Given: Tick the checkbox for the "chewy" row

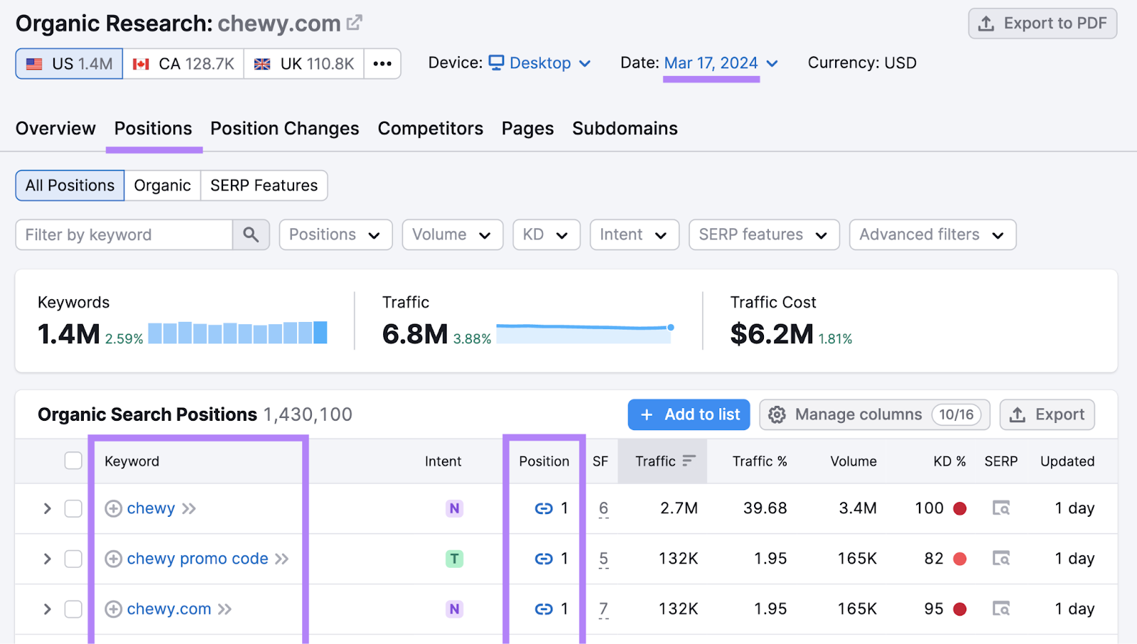Looking at the screenshot, I should [72, 508].
